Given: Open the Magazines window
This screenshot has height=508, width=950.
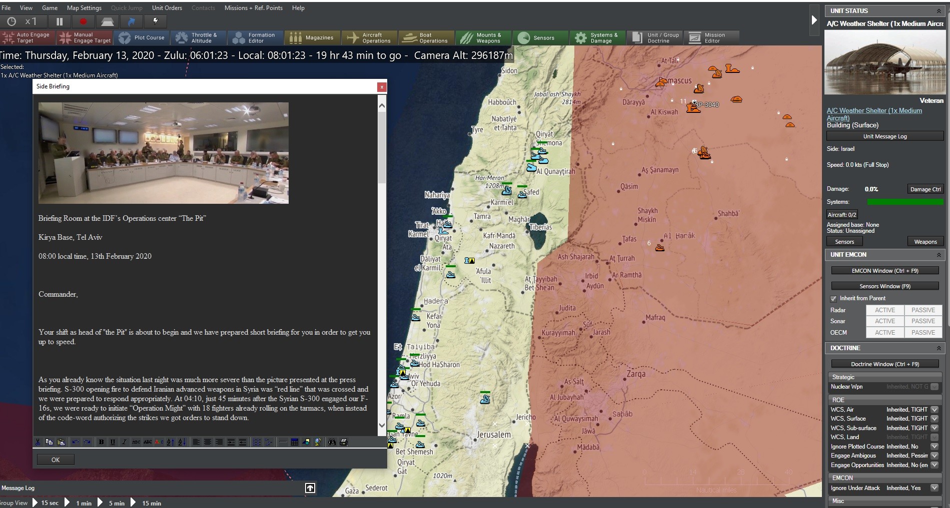Looking at the screenshot, I should [x=312, y=37].
